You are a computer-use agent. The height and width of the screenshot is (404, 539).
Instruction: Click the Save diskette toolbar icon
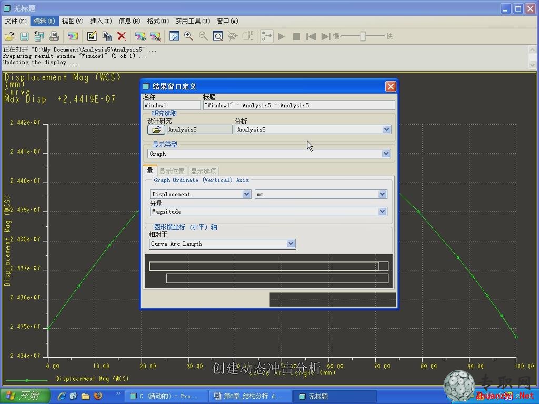coord(24,36)
